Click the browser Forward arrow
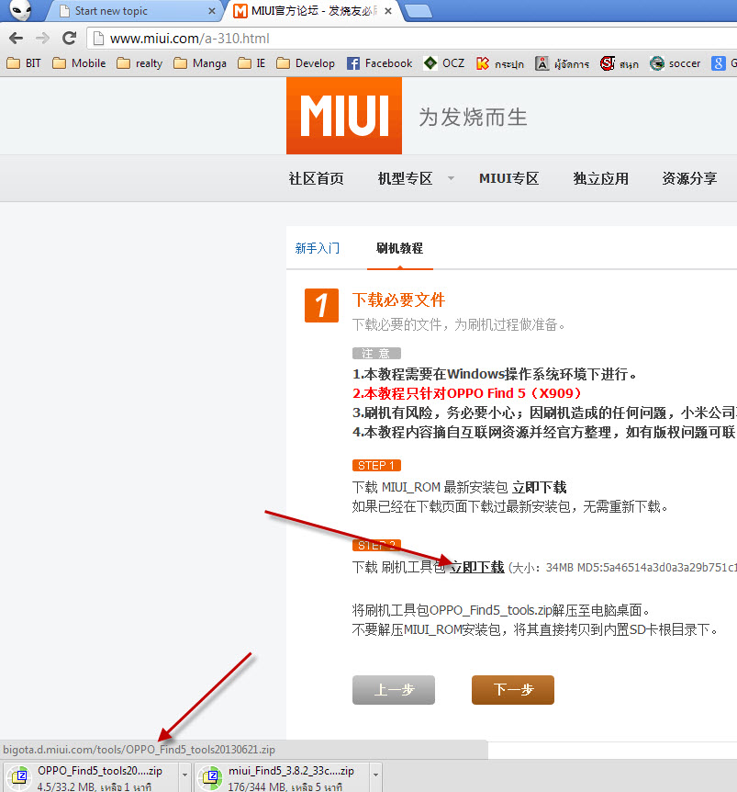This screenshot has width=737, height=792. coord(42,38)
